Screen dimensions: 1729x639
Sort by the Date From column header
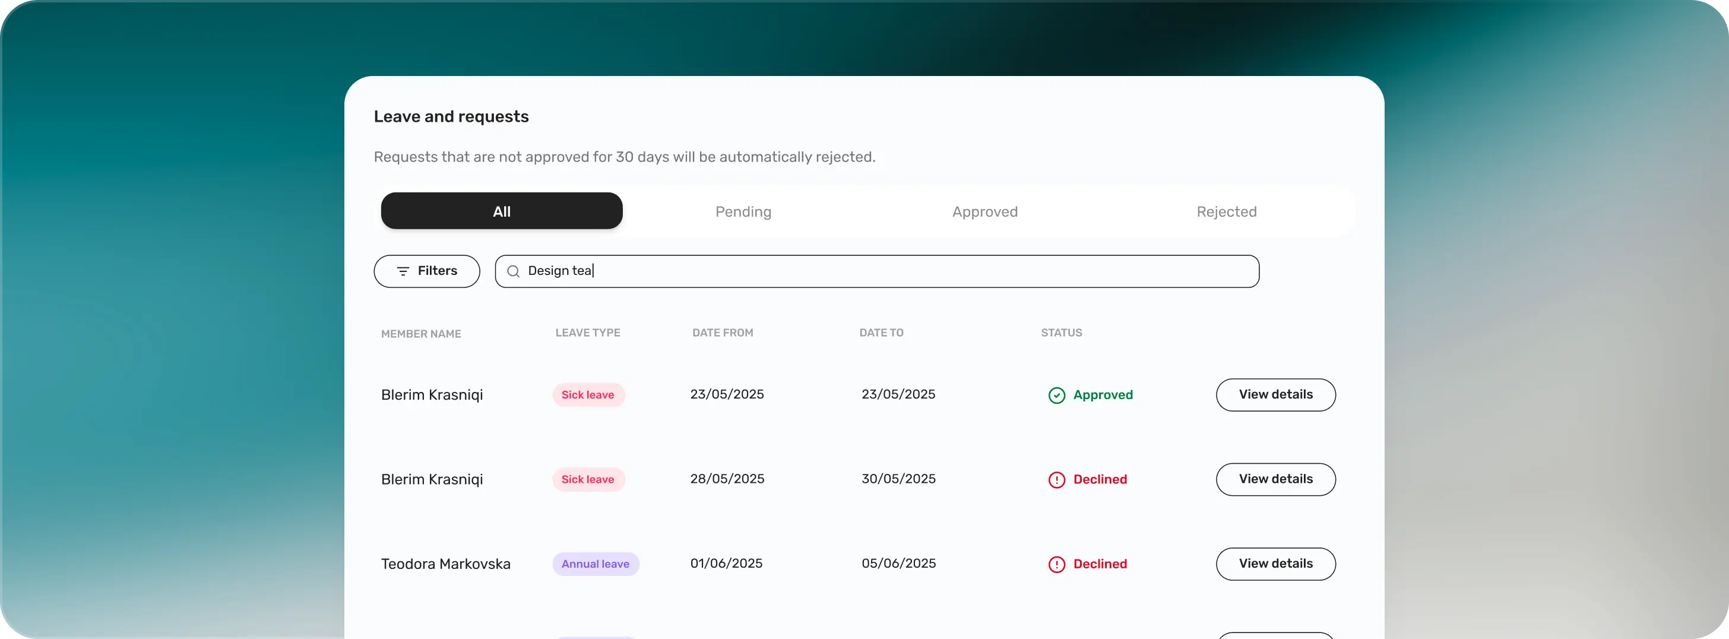coord(722,333)
